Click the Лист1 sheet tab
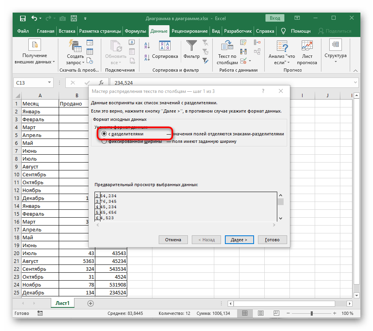The width and height of the screenshot is (373, 331). (x=62, y=303)
